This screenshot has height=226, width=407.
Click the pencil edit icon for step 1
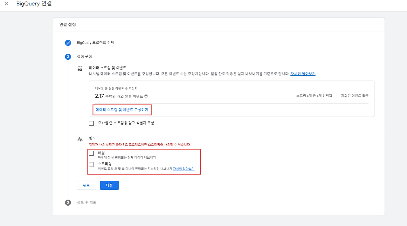coord(68,43)
